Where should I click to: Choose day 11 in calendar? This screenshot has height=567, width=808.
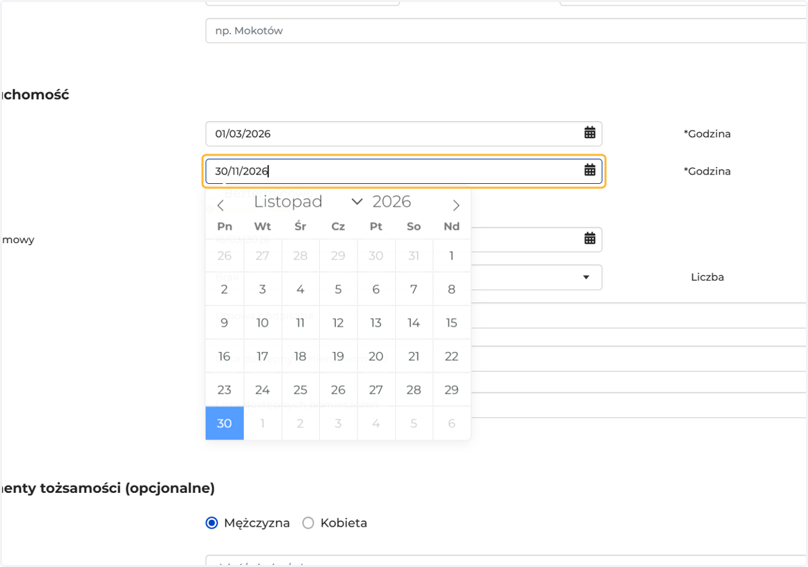300,323
